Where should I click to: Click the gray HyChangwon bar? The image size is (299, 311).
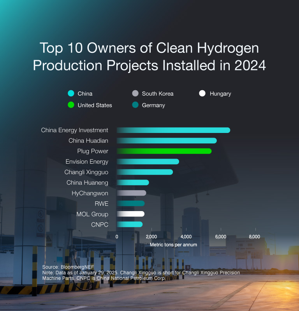pos(132,193)
